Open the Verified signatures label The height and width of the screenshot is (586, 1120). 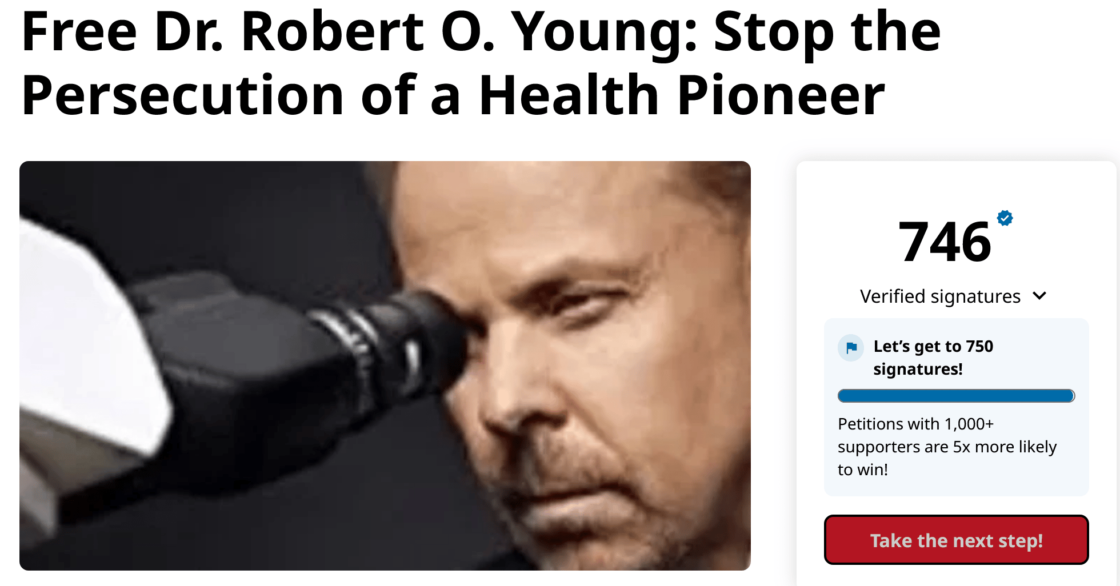[x=940, y=296]
